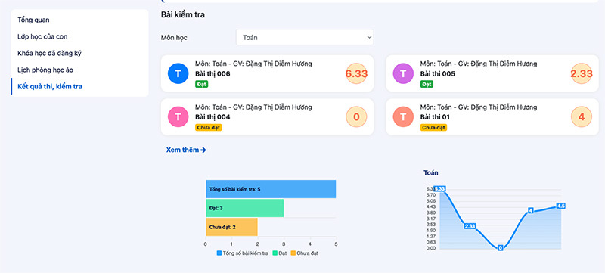Click the Bài kiểm tra section heading
605x273 pixels.
click(x=183, y=15)
